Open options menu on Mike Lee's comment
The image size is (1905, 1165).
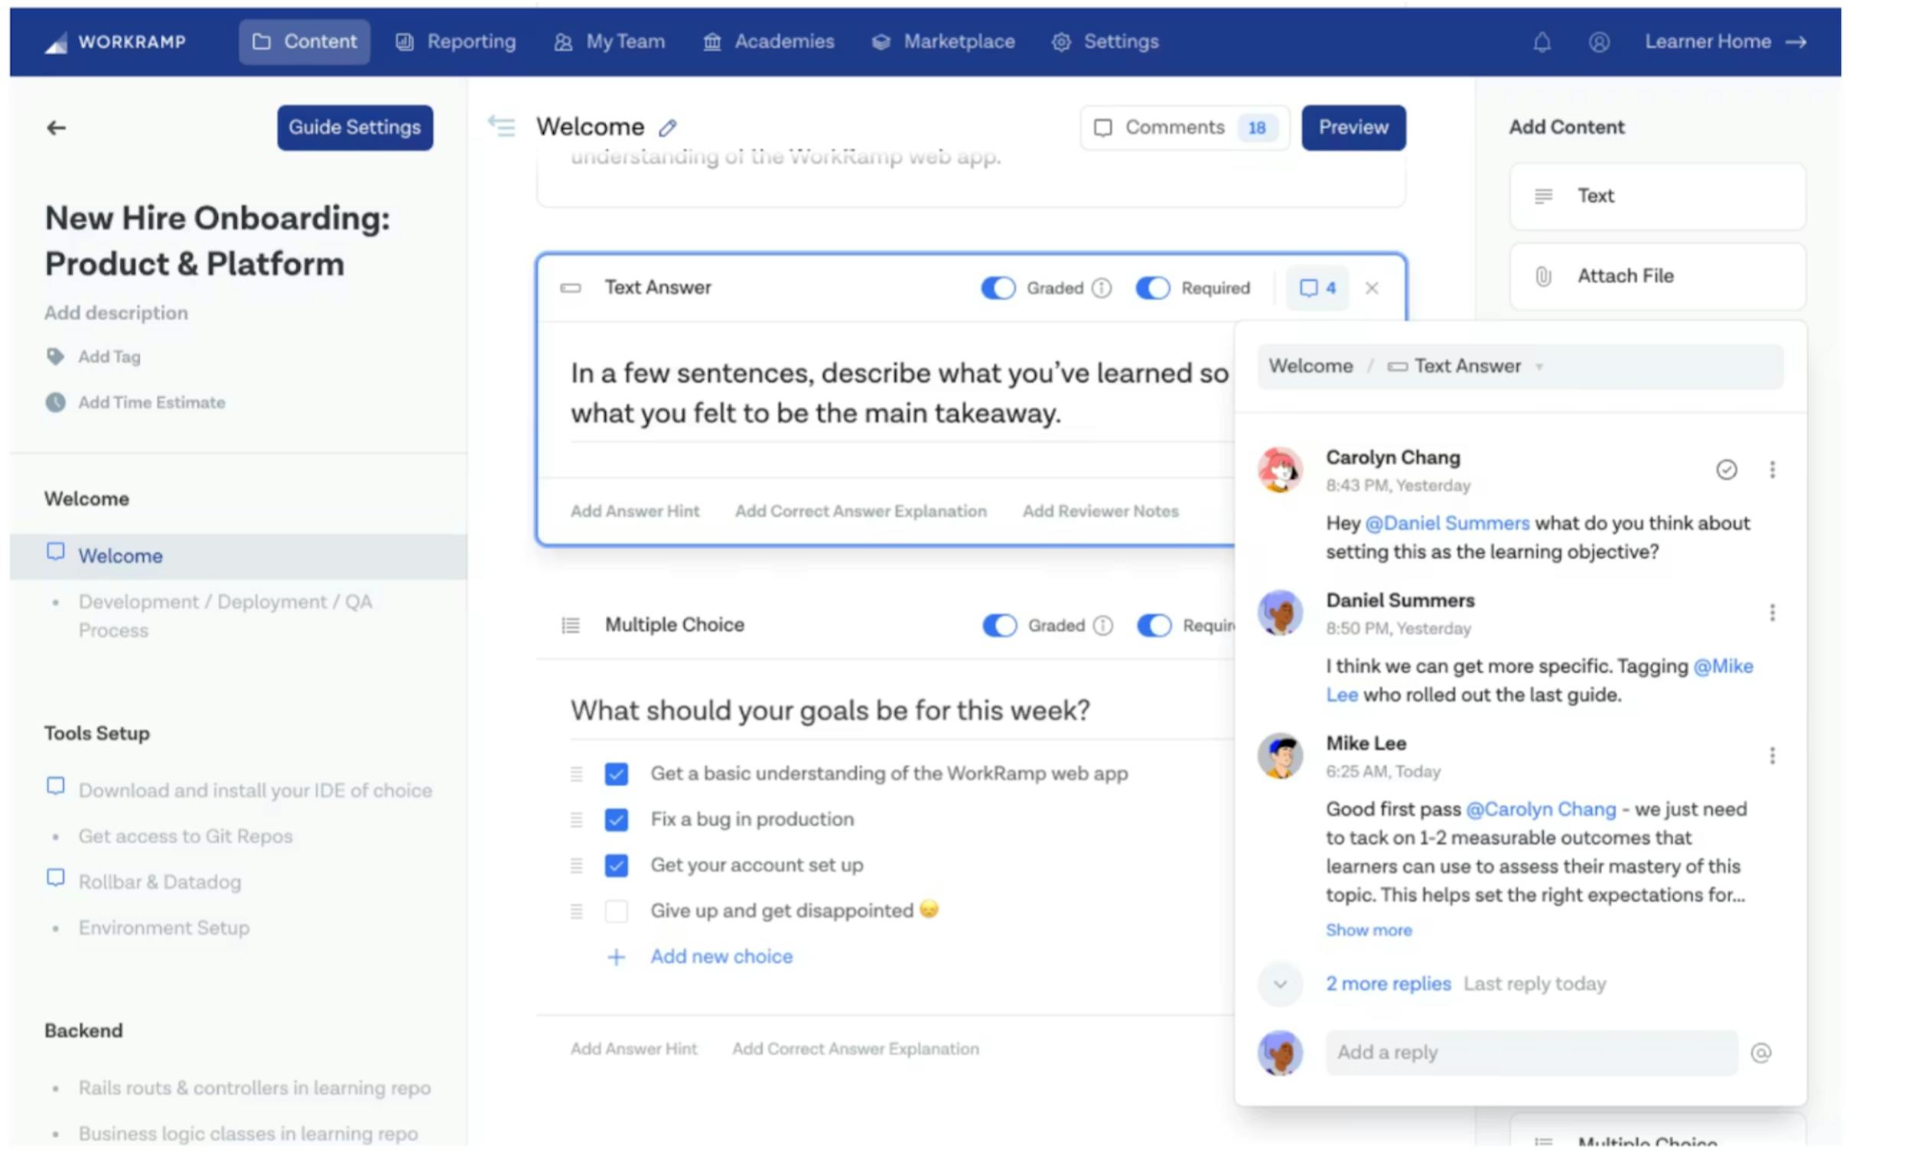tap(1772, 756)
